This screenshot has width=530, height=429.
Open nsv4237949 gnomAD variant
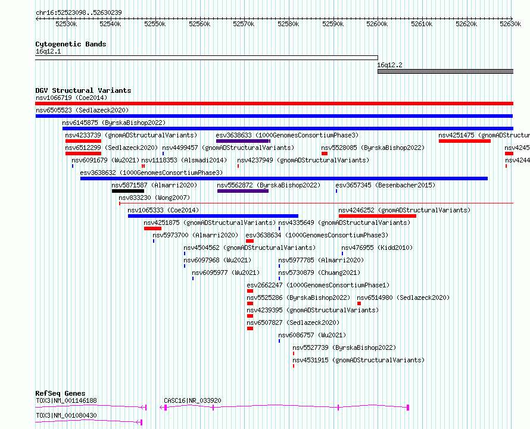(303, 160)
